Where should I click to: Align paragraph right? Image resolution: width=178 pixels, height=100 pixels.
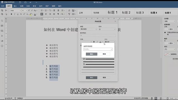(50, 14)
